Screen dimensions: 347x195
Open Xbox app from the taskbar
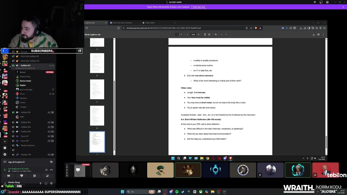tap(201, 192)
